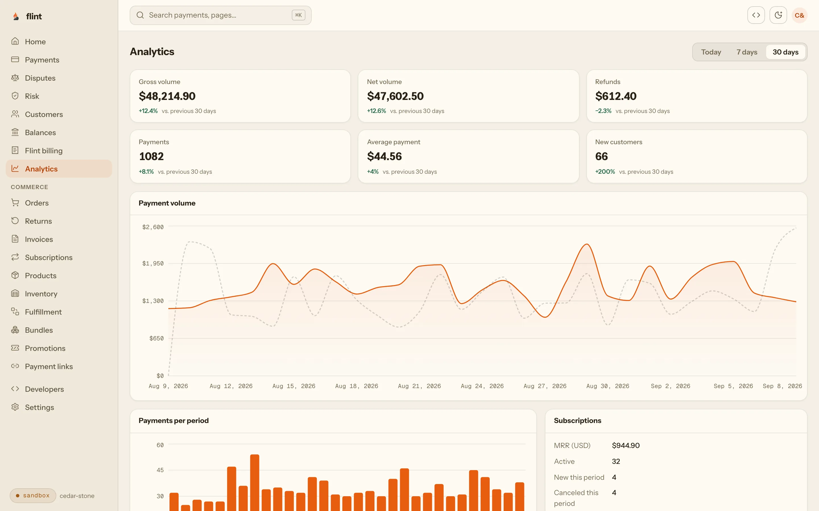Open Products page in sidebar
This screenshot has height=511, width=819.
[59, 275]
